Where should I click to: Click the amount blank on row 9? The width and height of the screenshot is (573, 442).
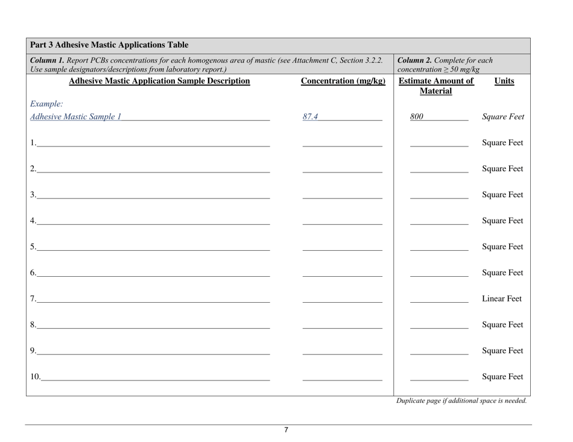click(x=438, y=353)
